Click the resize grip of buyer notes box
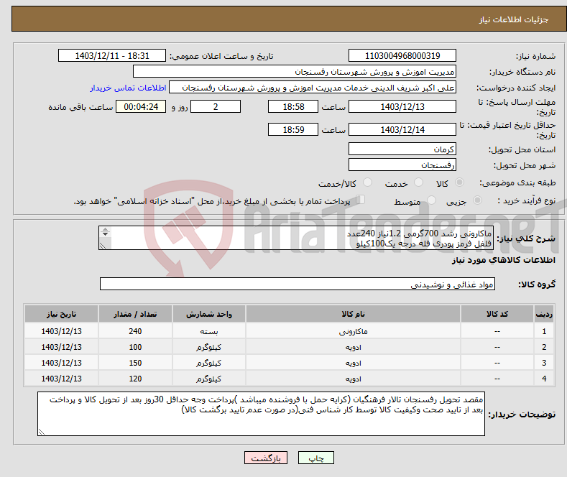Image resolution: width=567 pixels, height=477 pixels. tap(42, 432)
